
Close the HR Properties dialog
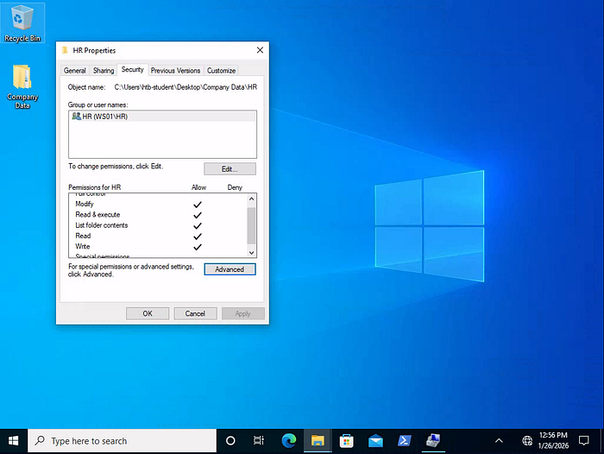click(260, 50)
